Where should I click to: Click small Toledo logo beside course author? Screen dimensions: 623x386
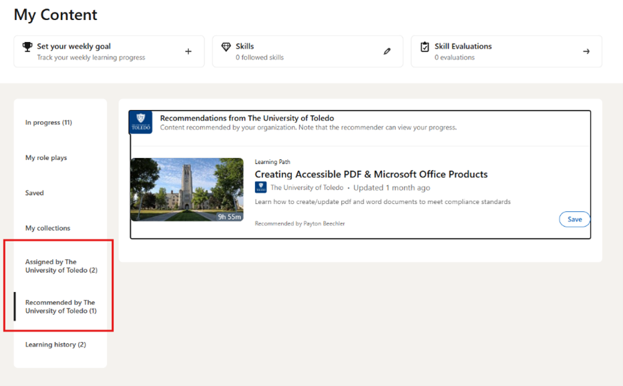point(260,187)
